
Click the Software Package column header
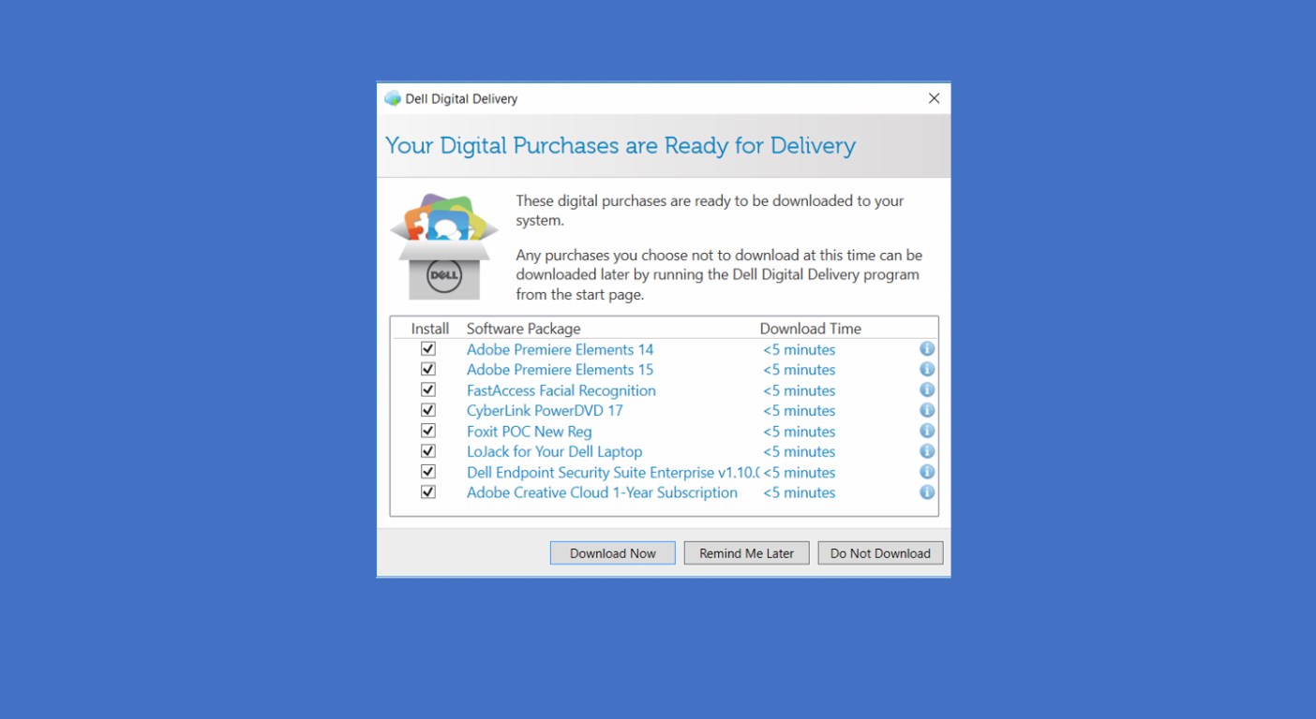pyautogui.click(x=524, y=329)
